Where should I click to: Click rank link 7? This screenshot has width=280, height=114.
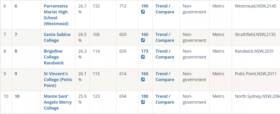(16, 35)
